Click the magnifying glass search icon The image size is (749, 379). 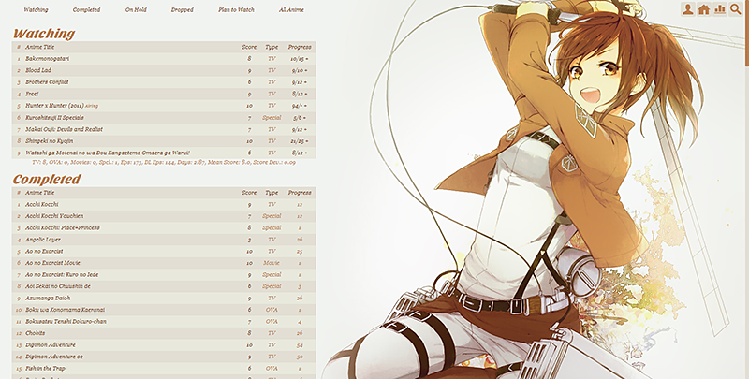point(735,9)
